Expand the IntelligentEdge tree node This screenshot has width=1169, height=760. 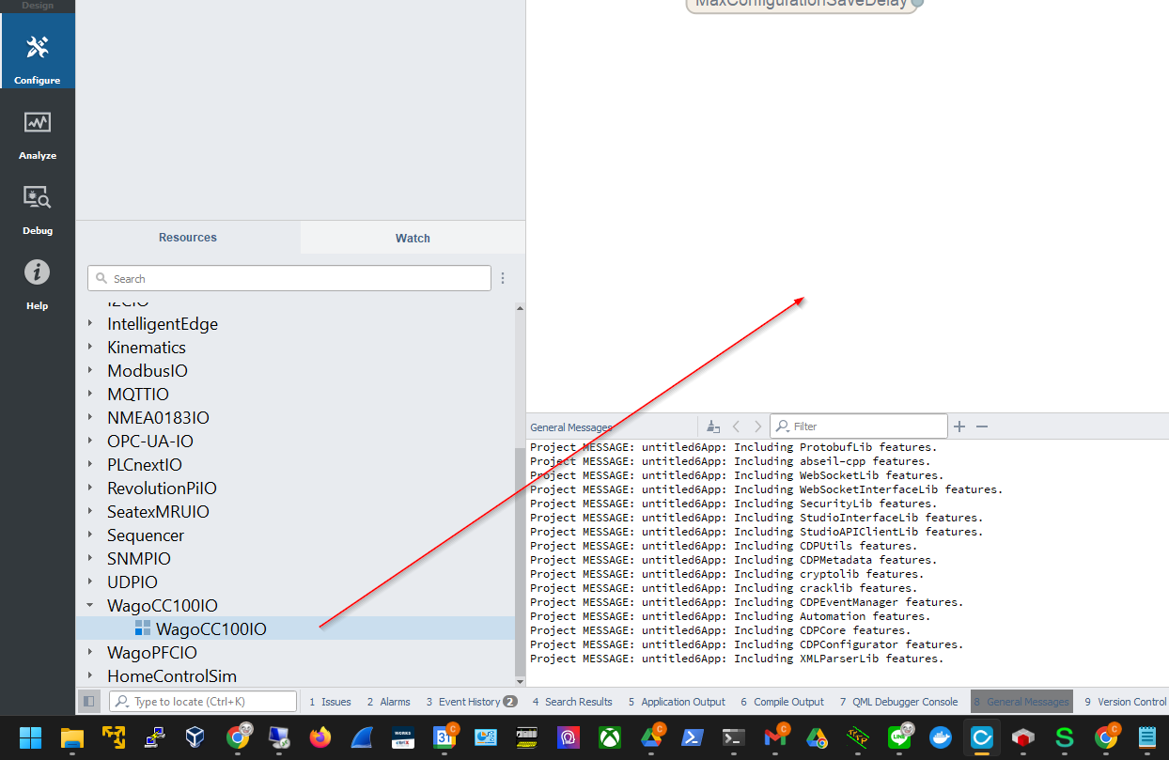pos(90,323)
